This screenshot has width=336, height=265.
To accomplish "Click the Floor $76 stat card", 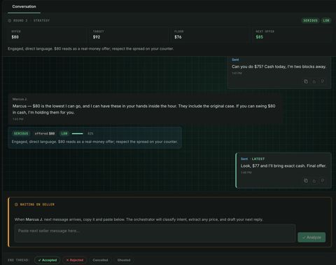I will 209,34.
